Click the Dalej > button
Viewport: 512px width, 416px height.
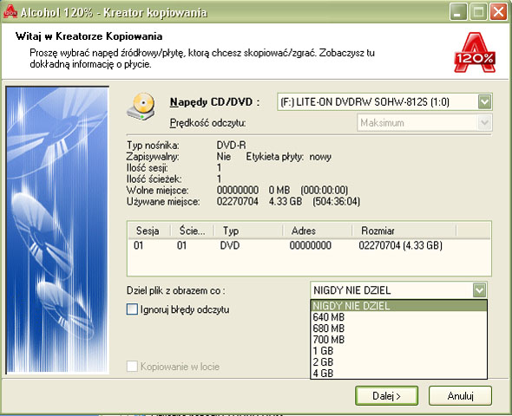tap(387, 396)
